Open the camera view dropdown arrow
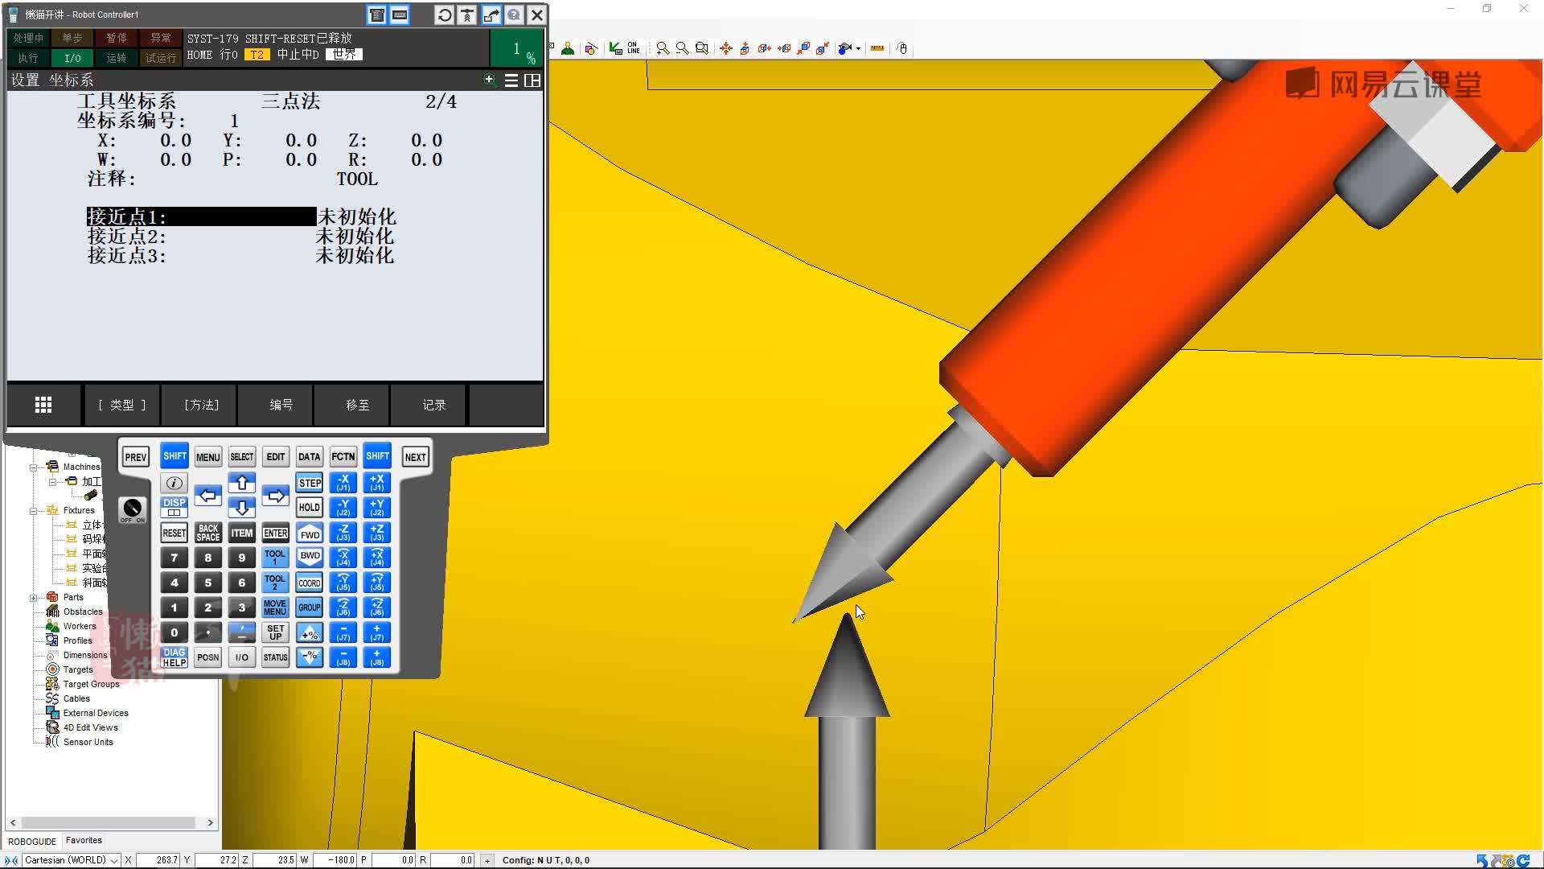Viewport: 1544px width, 869px height. pos(859,49)
